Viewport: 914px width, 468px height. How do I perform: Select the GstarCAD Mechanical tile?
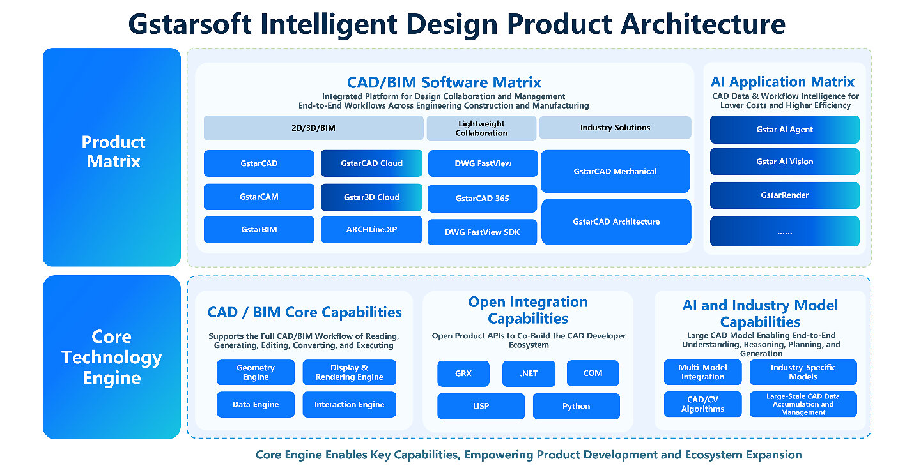pos(616,171)
